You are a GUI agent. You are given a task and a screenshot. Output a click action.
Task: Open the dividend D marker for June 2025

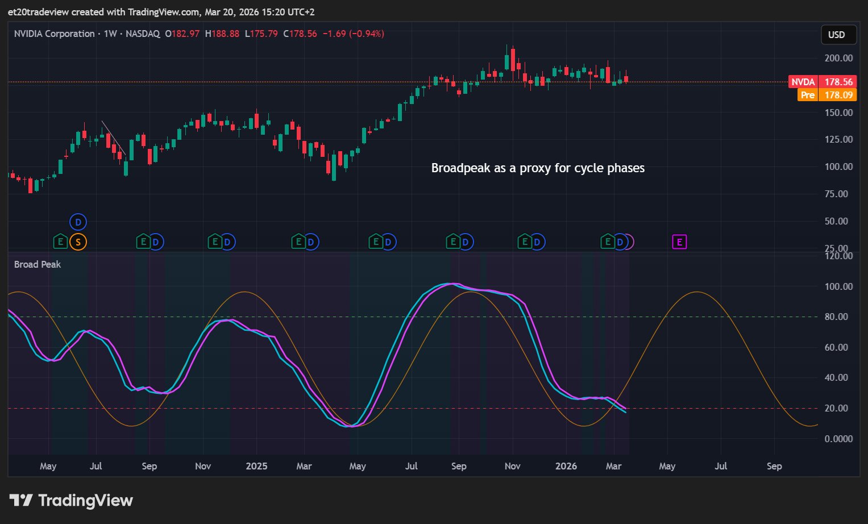pos(388,242)
